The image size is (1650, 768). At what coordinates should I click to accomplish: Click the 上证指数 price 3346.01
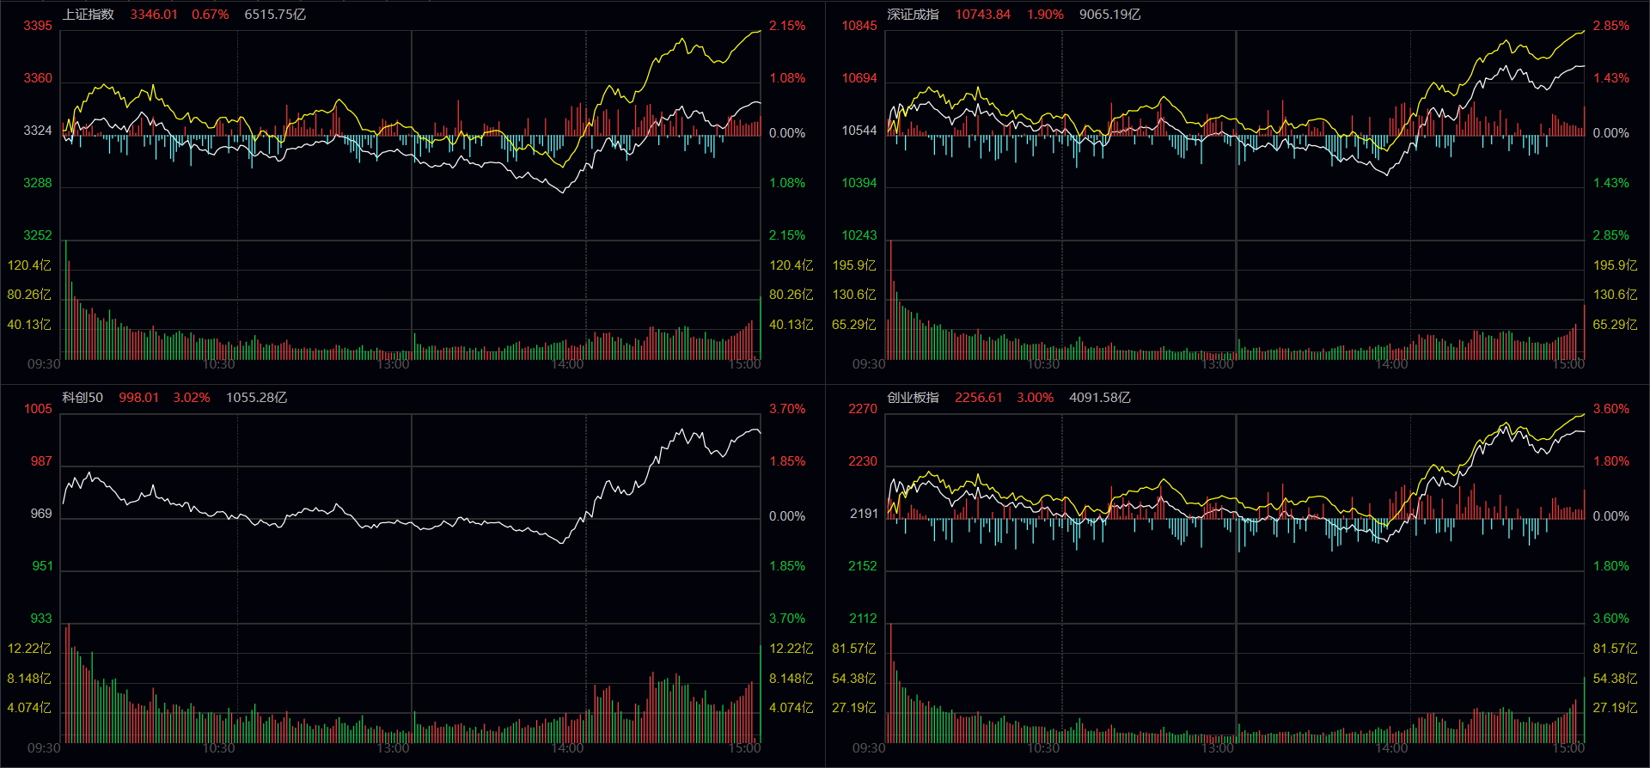pos(154,15)
